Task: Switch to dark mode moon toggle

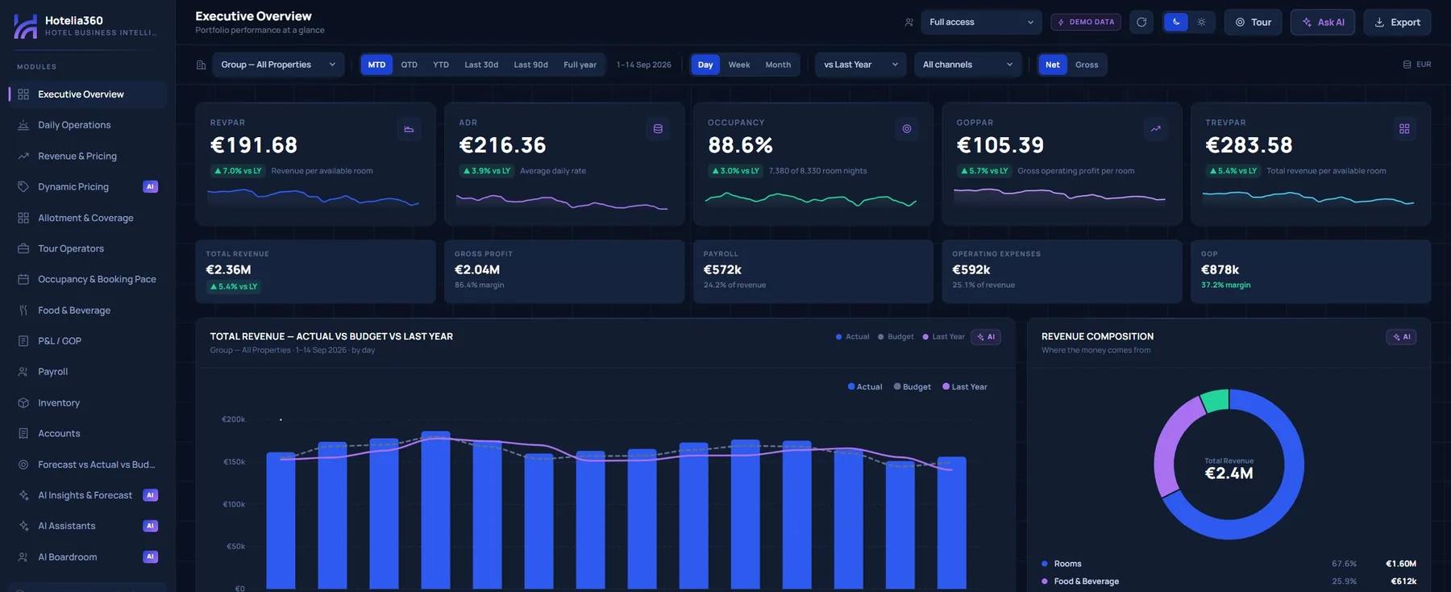Action: pos(1176,22)
